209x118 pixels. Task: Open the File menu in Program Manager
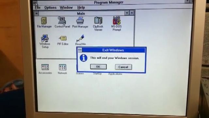pos(38,8)
